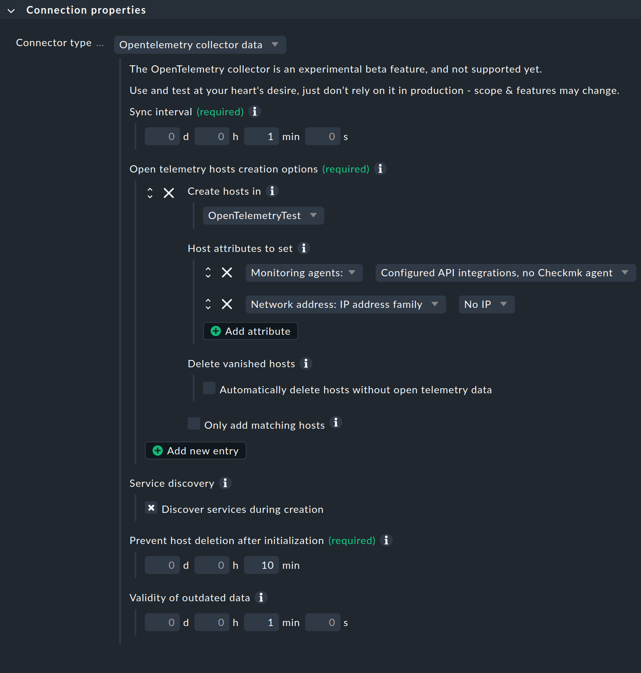The width and height of the screenshot is (641, 673).
Task: Remove the Create hosts in entry
Action: click(x=169, y=193)
